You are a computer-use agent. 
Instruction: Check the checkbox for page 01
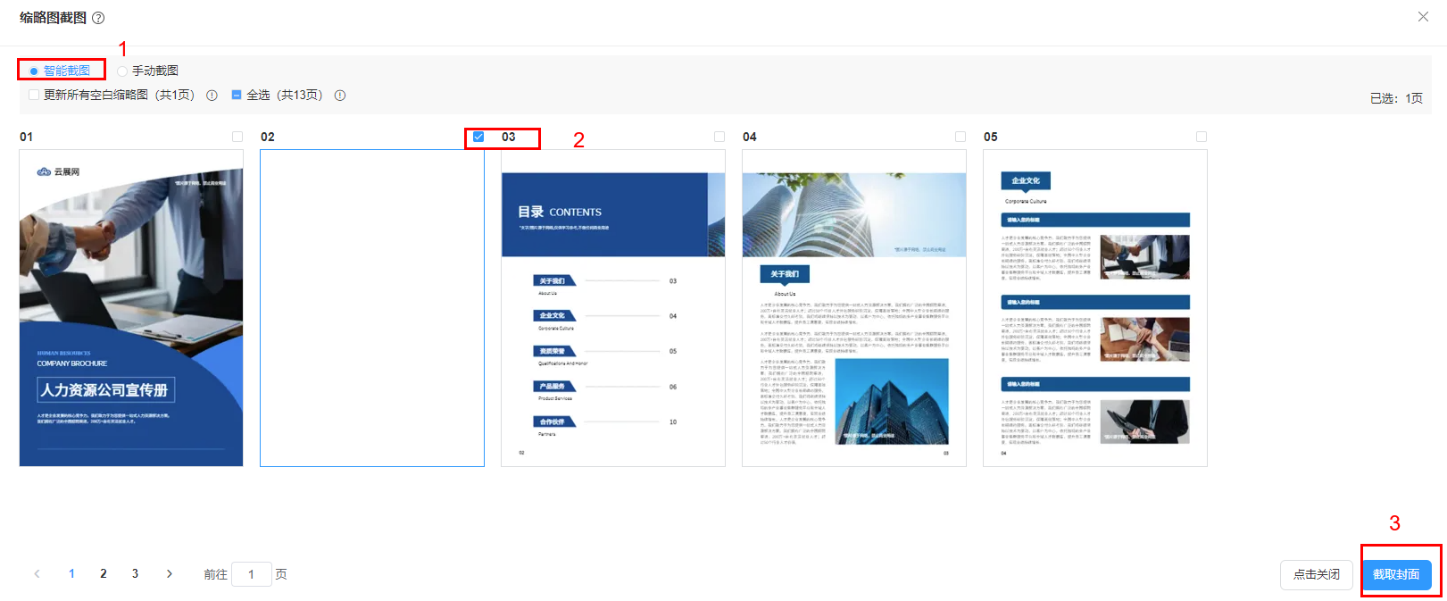point(237,137)
